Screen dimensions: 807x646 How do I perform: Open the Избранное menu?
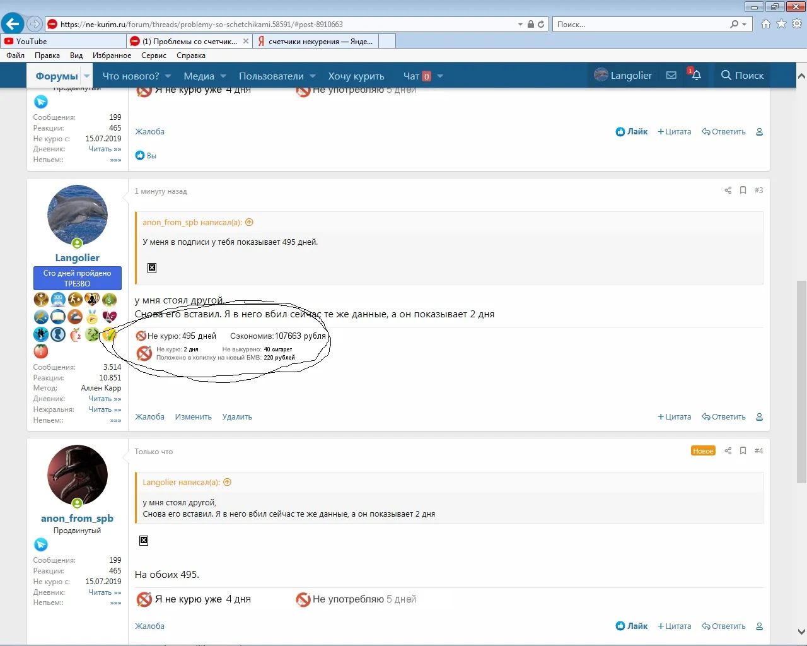[112, 56]
